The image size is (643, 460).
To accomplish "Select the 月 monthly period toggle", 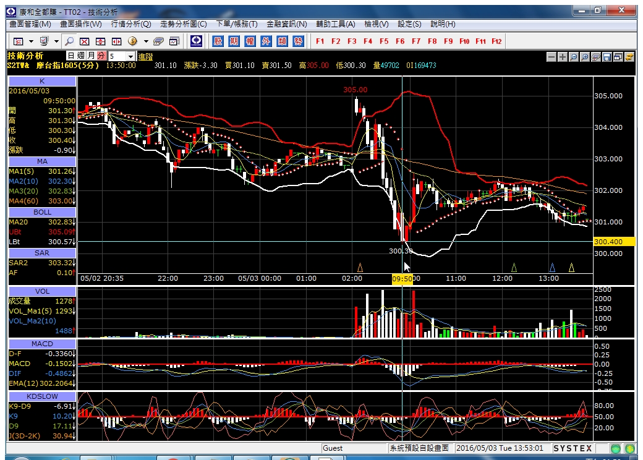I will (x=91, y=56).
